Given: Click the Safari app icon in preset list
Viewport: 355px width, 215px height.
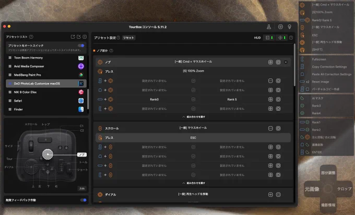Looking at the screenshot, I should coord(81,101).
